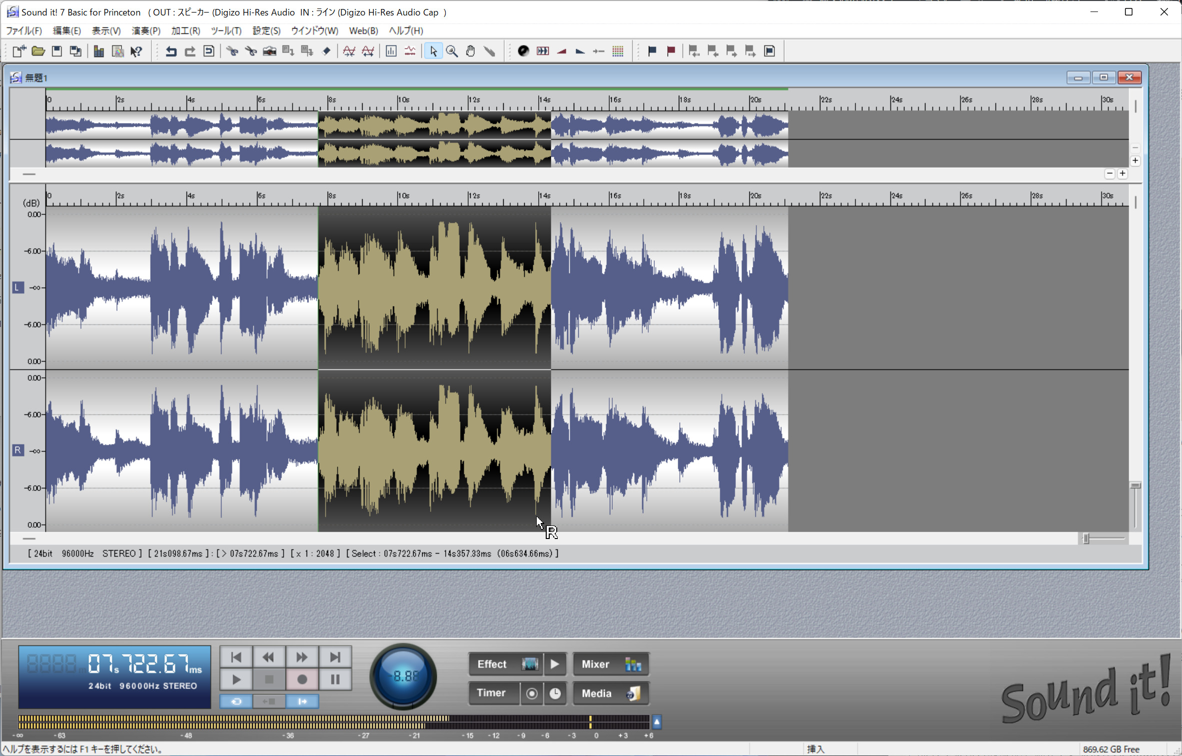Pause playback with the Pause button
The image size is (1182, 756).
tap(335, 679)
